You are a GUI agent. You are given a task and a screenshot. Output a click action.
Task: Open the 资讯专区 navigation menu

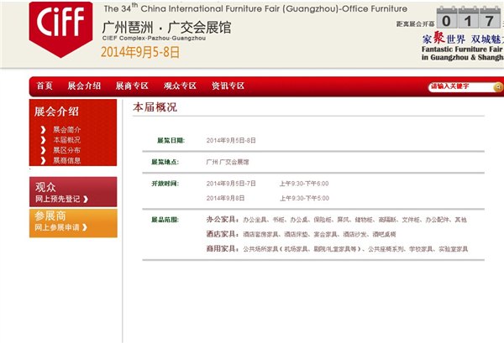(228, 86)
